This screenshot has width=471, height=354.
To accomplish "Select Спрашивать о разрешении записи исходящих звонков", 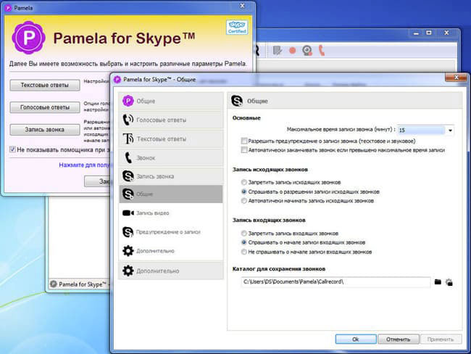I will tap(244, 192).
